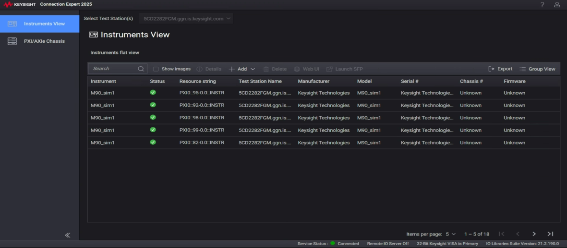Go to the next page arrow

point(534,234)
